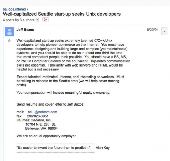Click the 8/22/94 post date
The width and height of the screenshot is (170, 161).
click(x=152, y=30)
